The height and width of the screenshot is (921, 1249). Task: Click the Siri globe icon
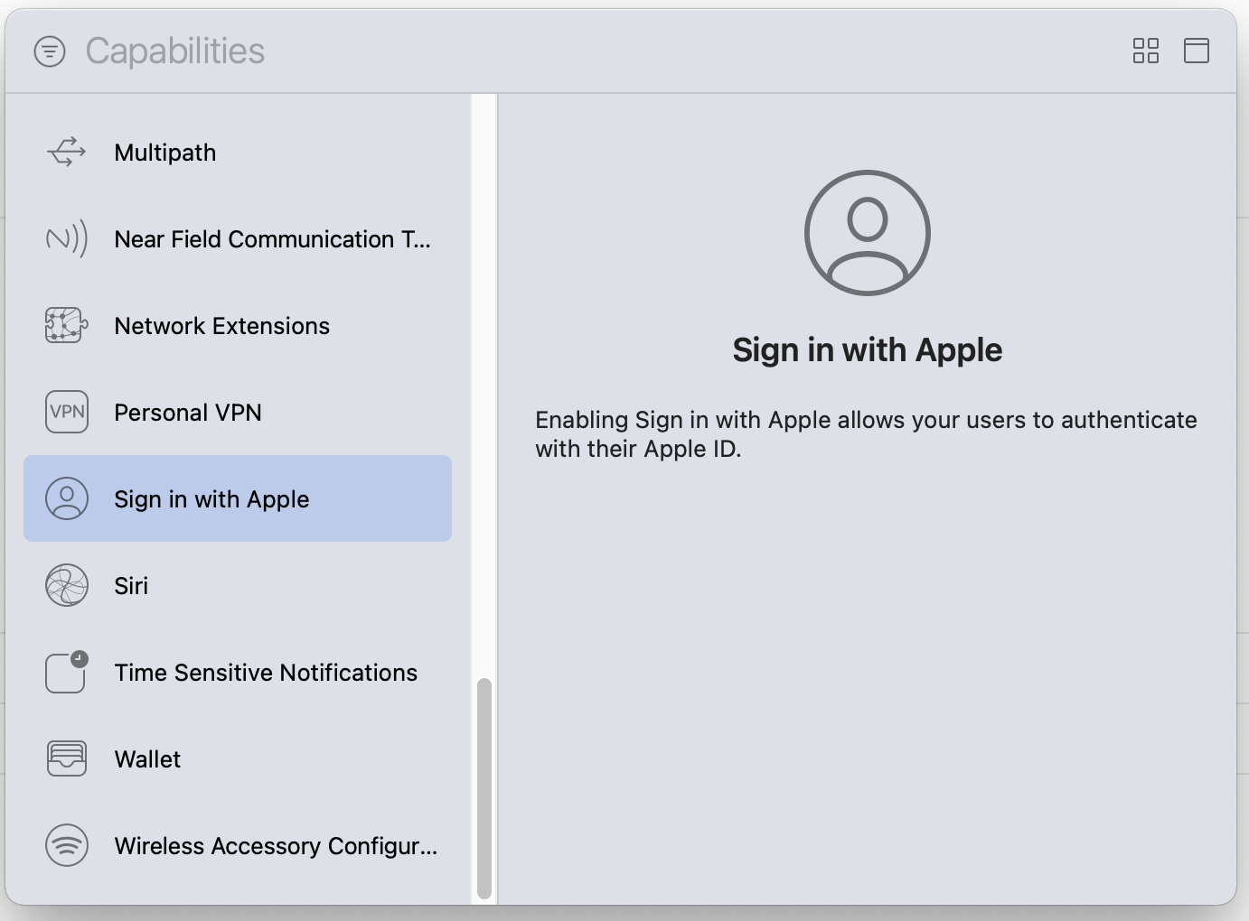[67, 585]
